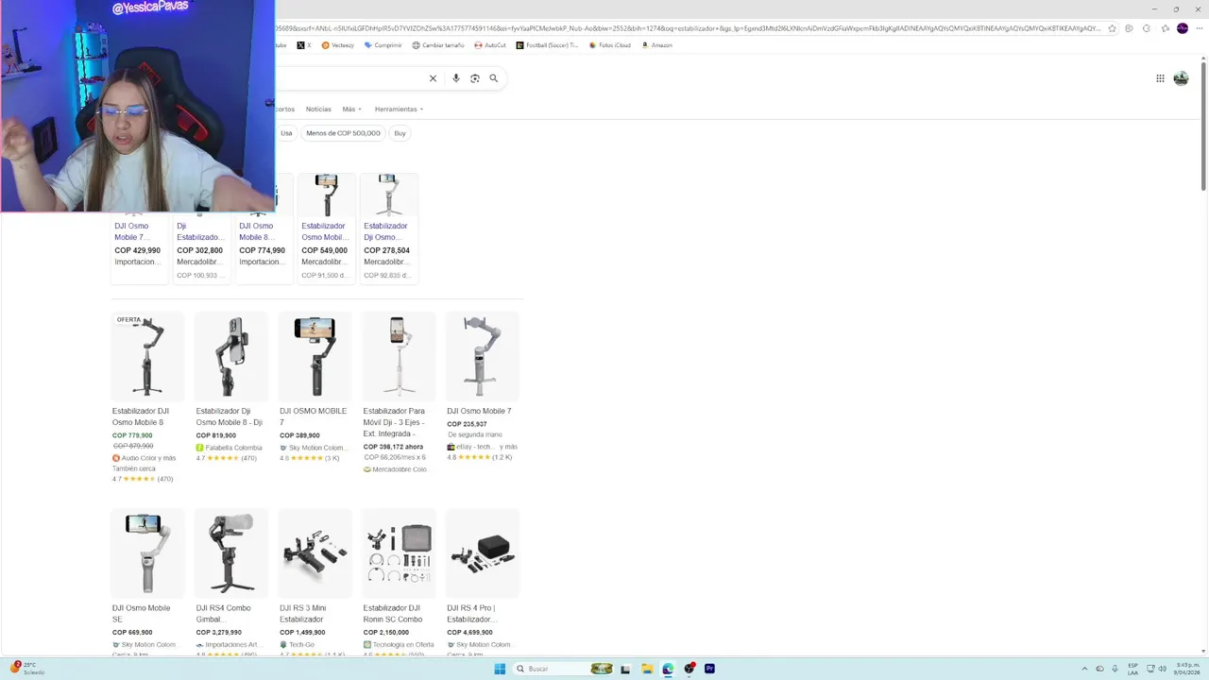Open the Fotos iCloud bookmark
Screen dimensions: 1209x680
click(x=609, y=45)
